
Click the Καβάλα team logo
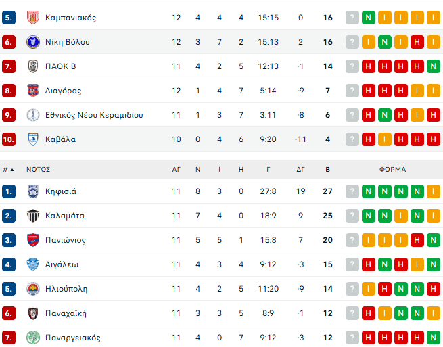coord(32,139)
